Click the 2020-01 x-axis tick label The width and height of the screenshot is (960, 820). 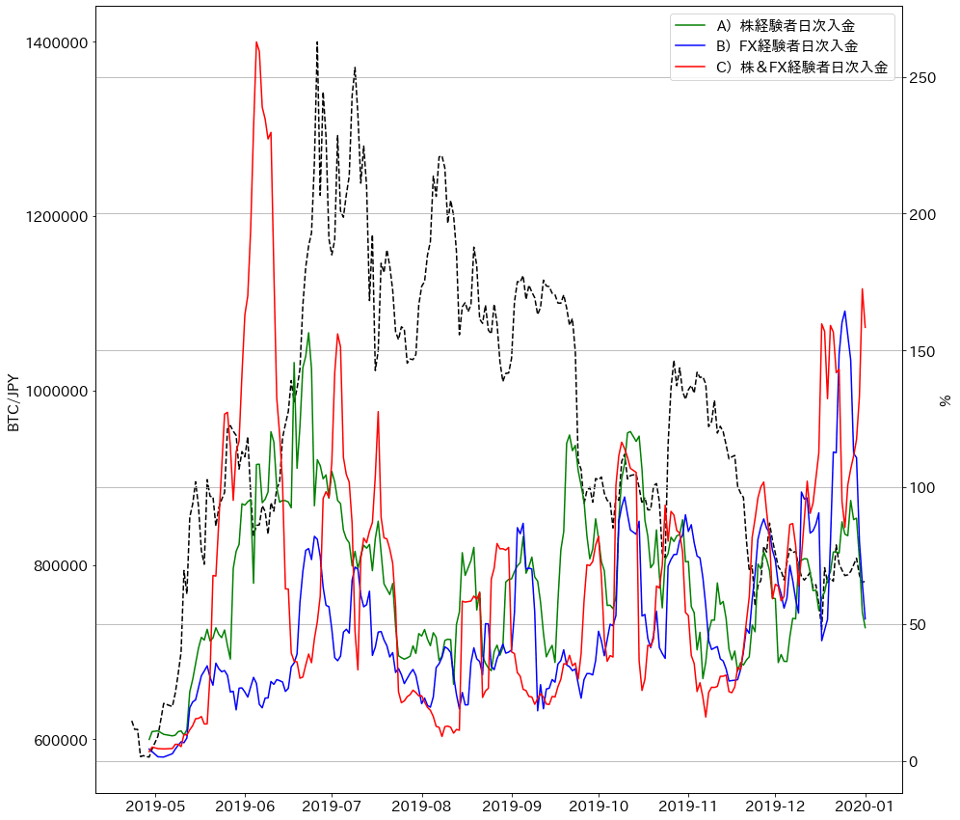coord(865,805)
